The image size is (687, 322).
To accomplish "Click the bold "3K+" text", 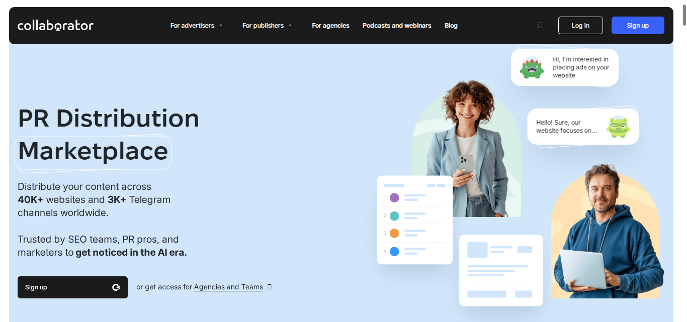I will coord(117,199).
